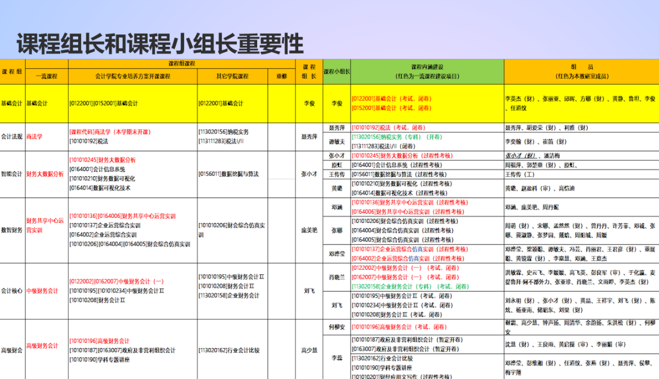Select group leader 庞美艳 in 课程组长 column
The image size is (659, 379).
[x=309, y=230]
